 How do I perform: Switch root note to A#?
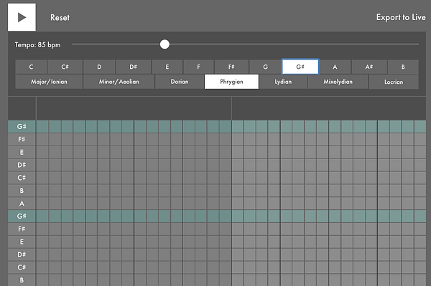[x=369, y=67]
